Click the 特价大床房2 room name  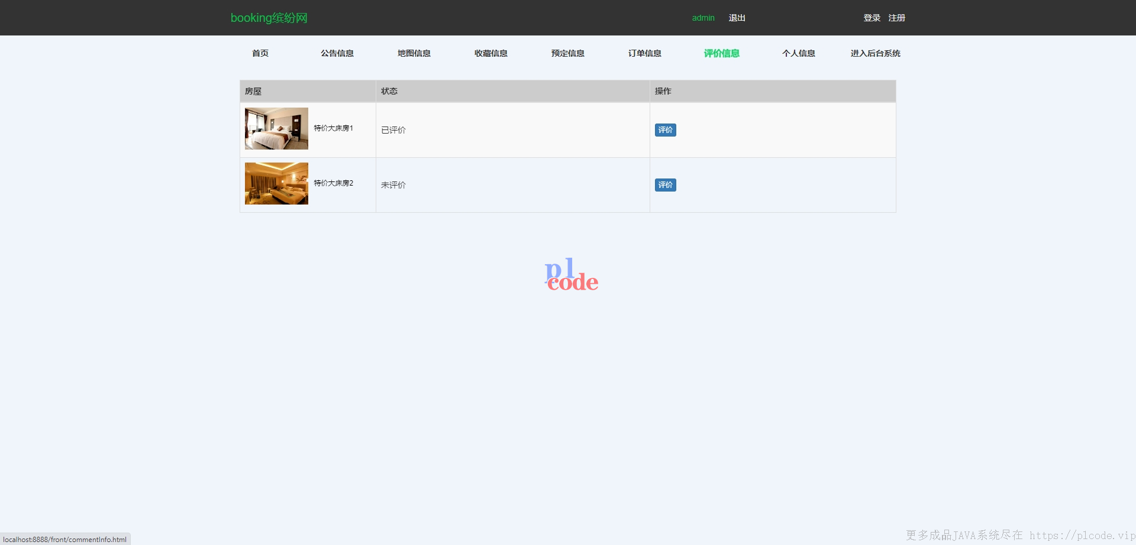tap(333, 183)
